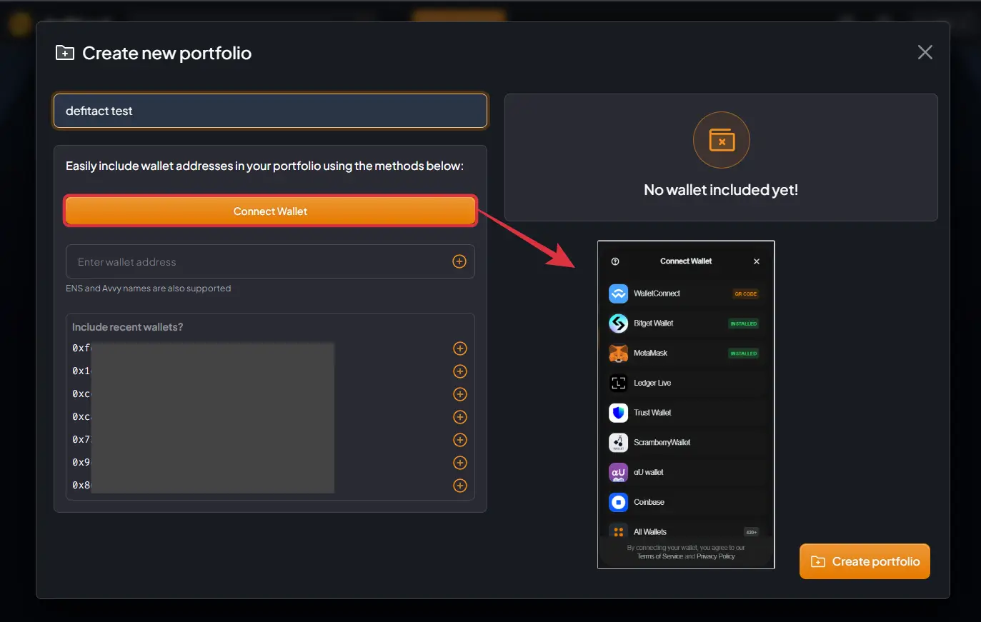Choose Bitget Wallet from the list

pyautogui.click(x=684, y=323)
